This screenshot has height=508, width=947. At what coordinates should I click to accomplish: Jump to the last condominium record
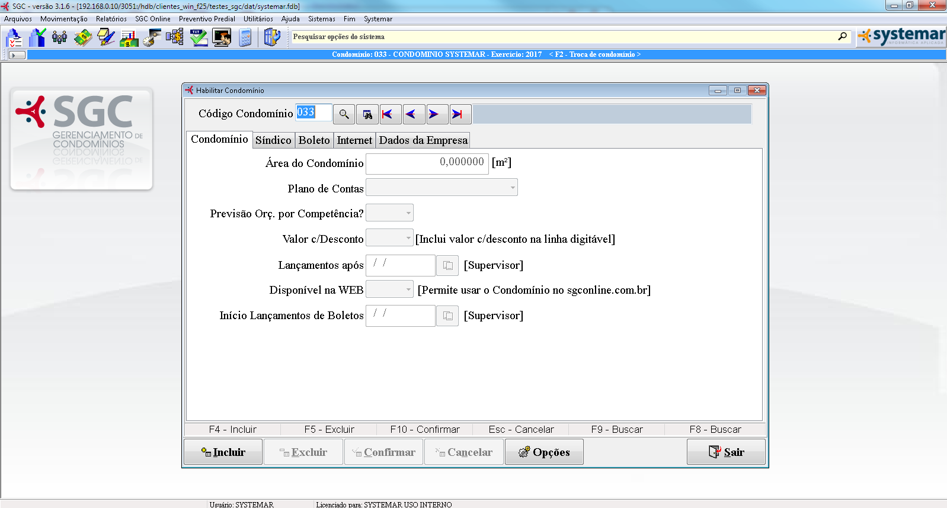coord(457,114)
